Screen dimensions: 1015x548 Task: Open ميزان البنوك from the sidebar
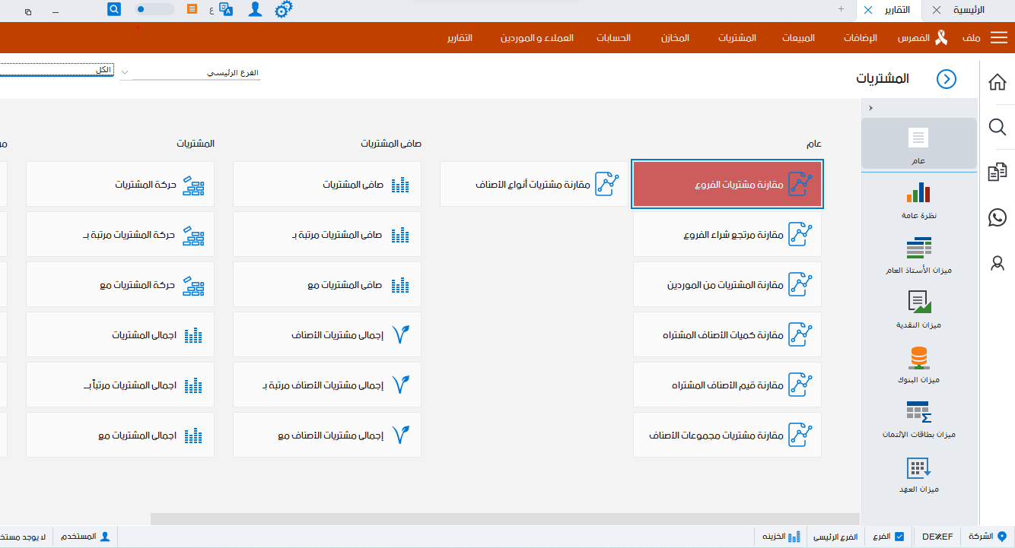[918, 357]
